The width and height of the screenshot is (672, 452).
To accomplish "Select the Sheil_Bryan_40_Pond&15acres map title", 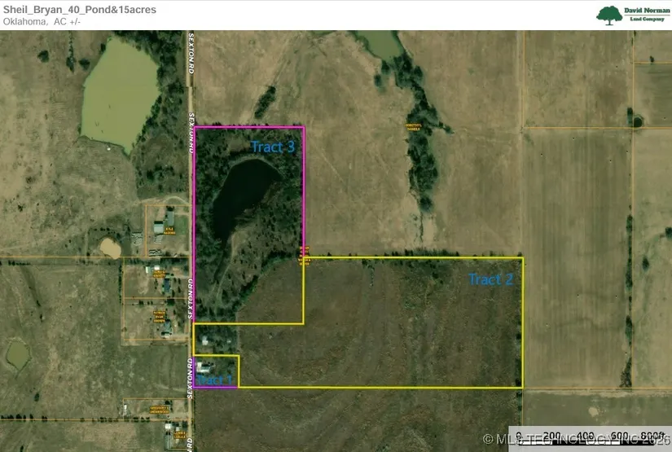I will coord(79,10).
